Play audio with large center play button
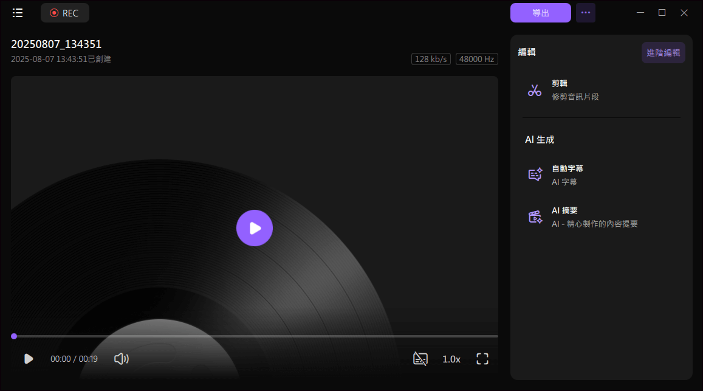Image resolution: width=703 pixels, height=391 pixels. [x=254, y=228]
